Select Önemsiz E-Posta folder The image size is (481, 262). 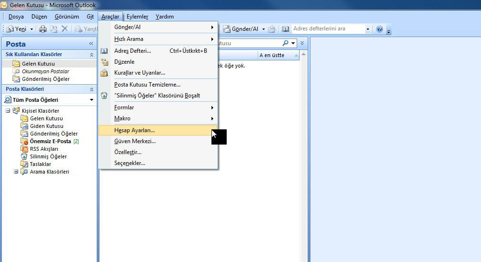coord(50,141)
